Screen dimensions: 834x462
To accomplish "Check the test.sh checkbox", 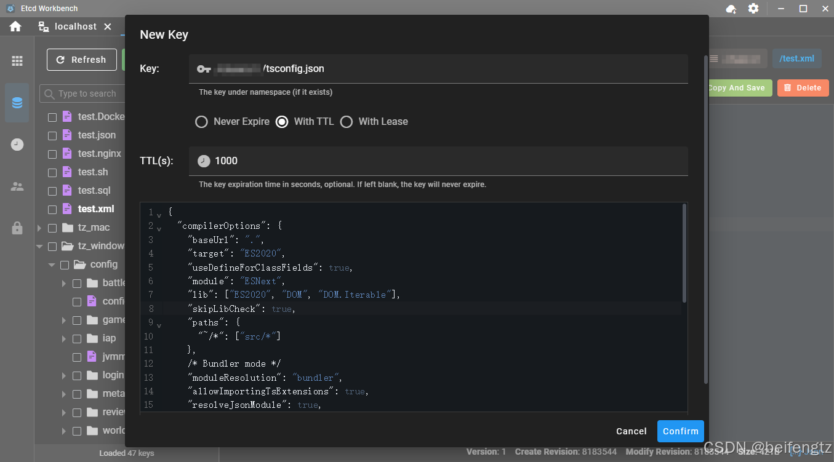I will coord(52,172).
